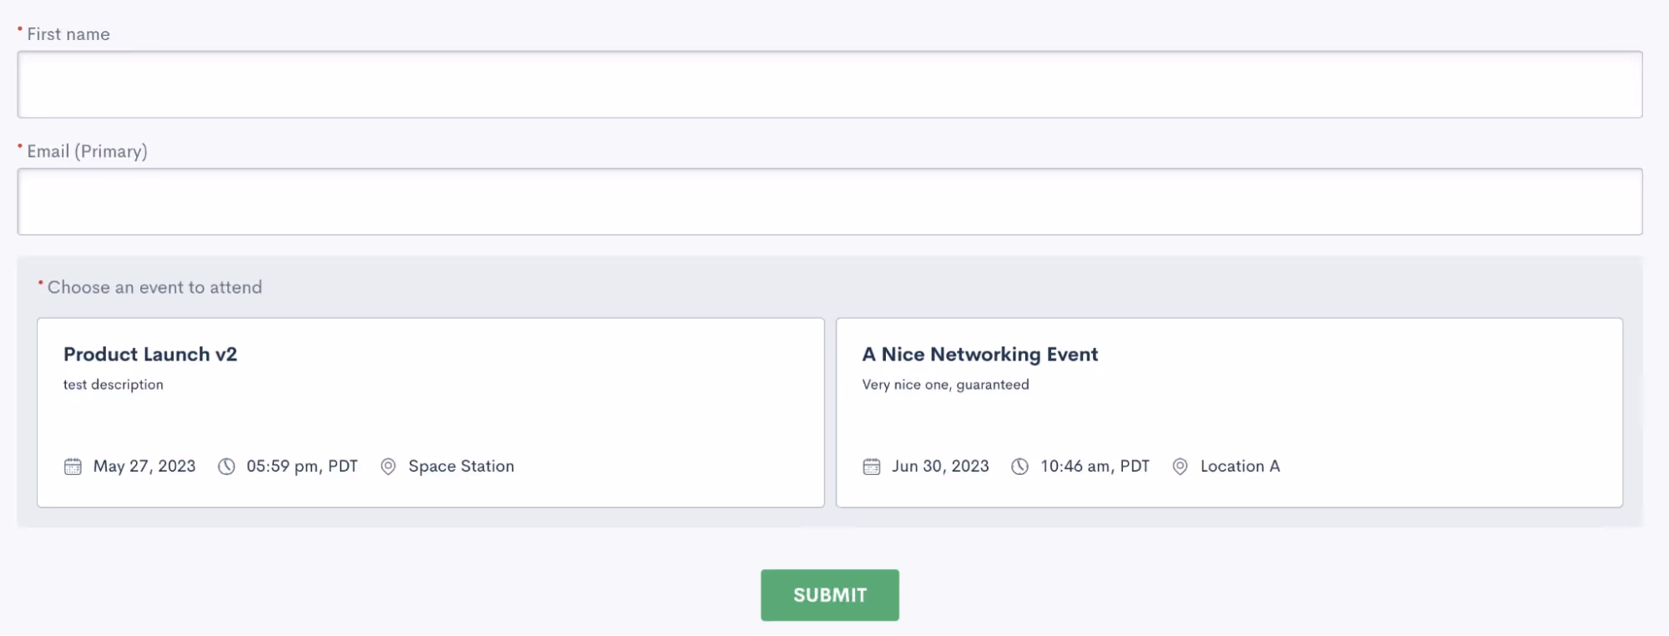
Task: Select the Product Launch v2 event card
Action: click(x=431, y=412)
